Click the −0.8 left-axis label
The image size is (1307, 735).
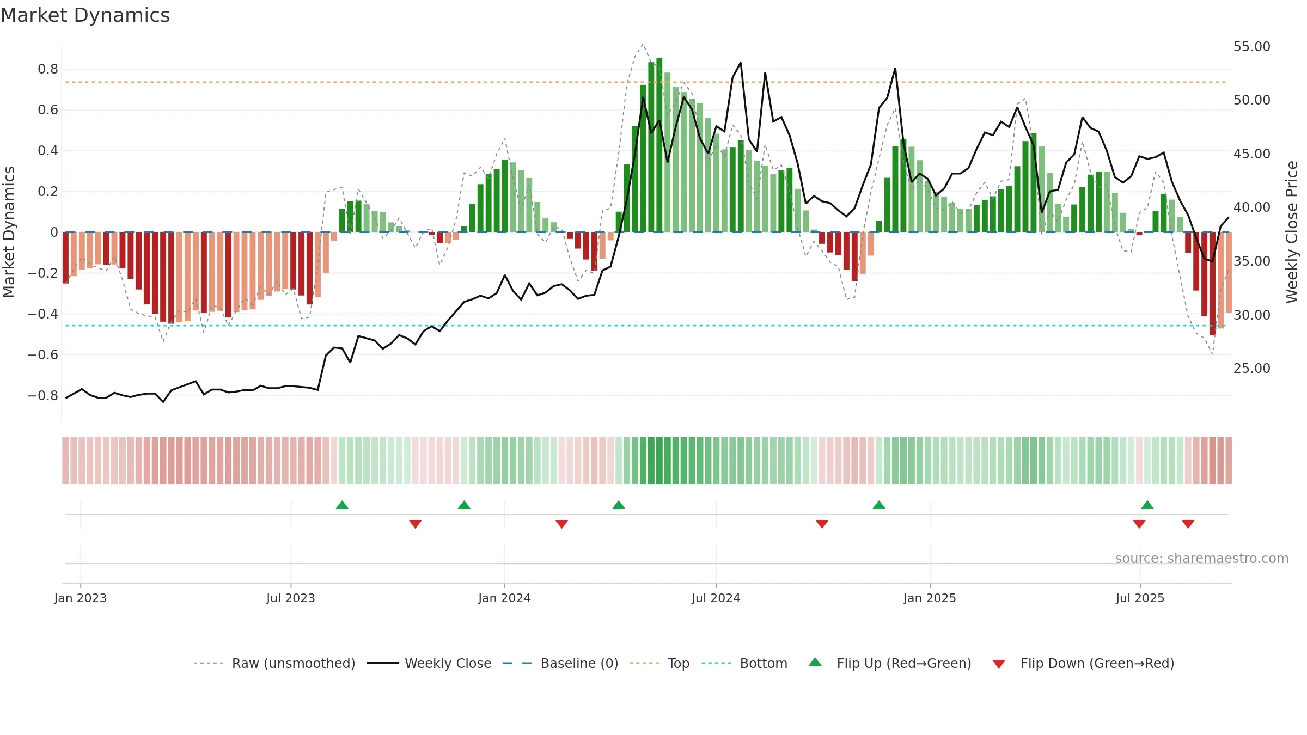tap(42, 396)
